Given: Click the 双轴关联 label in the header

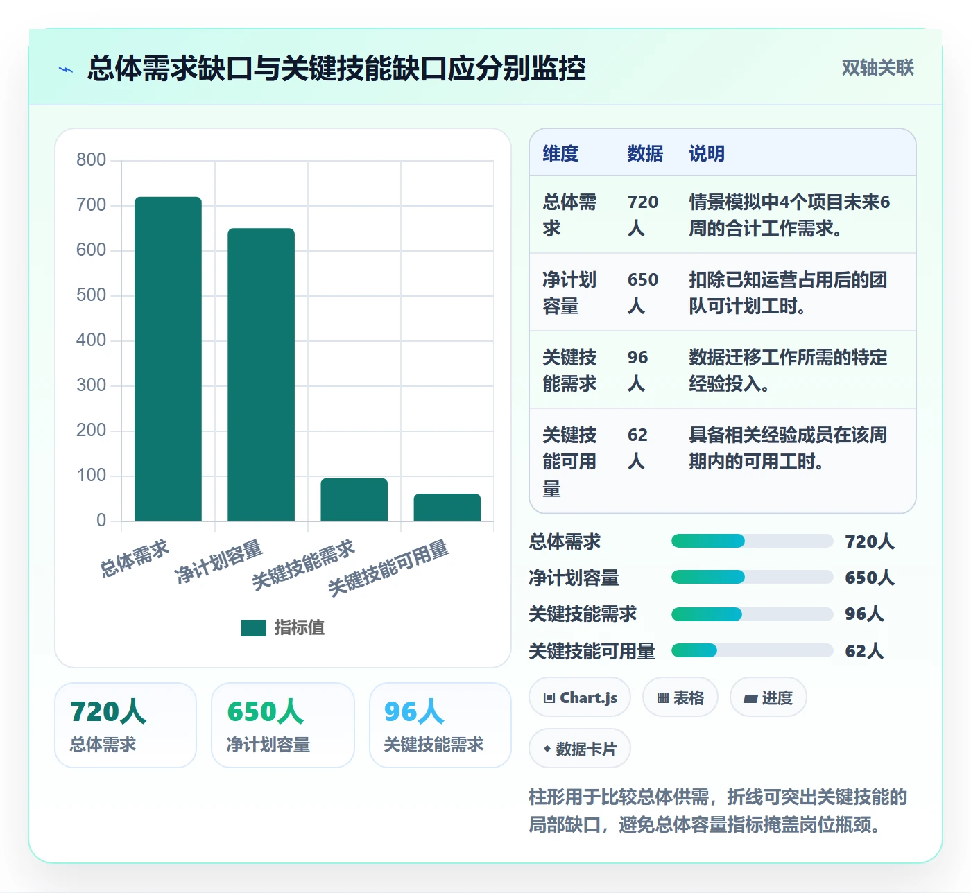Looking at the screenshot, I should [x=877, y=68].
